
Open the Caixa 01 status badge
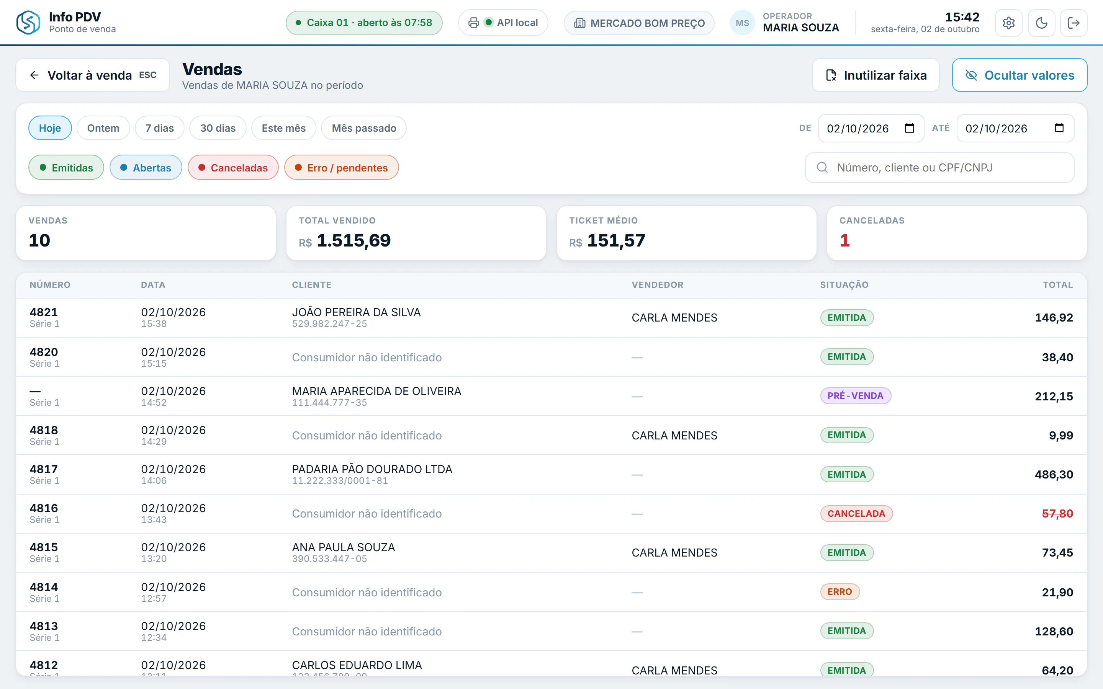click(364, 23)
